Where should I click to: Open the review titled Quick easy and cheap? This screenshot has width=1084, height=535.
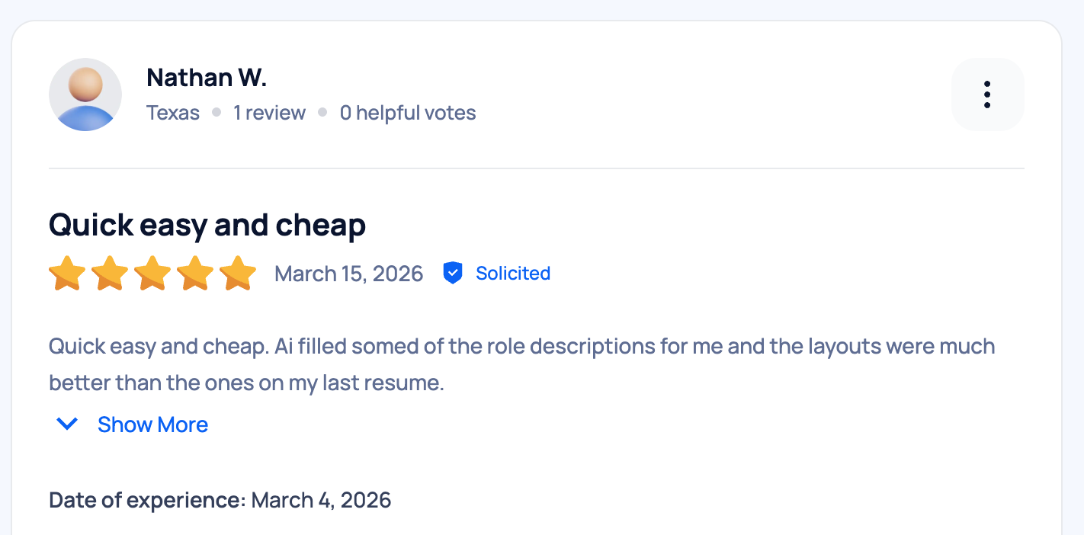click(x=207, y=225)
